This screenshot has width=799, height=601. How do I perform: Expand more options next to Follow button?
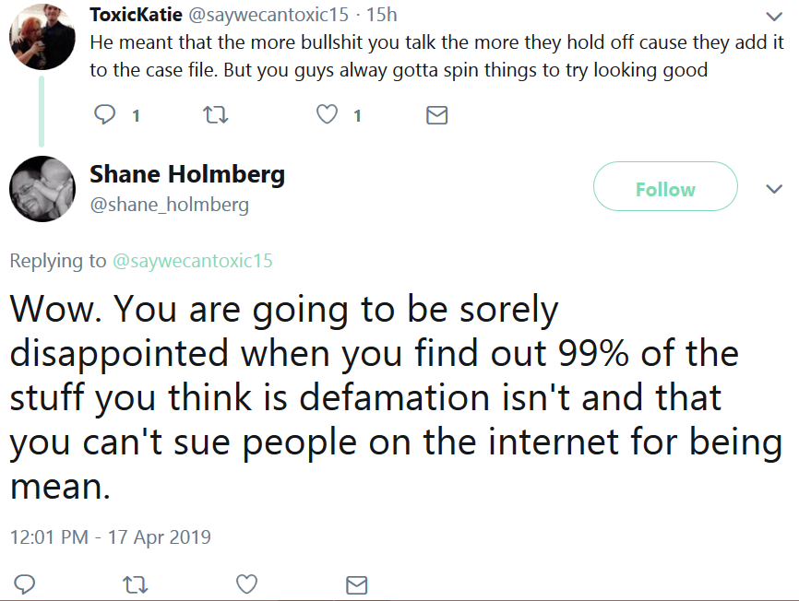pos(774,189)
